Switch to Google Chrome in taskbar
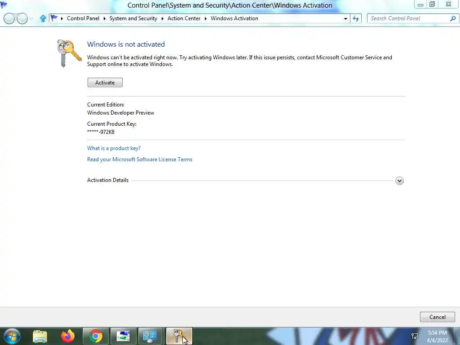Image resolution: width=460 pixels, height=345 pixels. (x=96, y=336)
